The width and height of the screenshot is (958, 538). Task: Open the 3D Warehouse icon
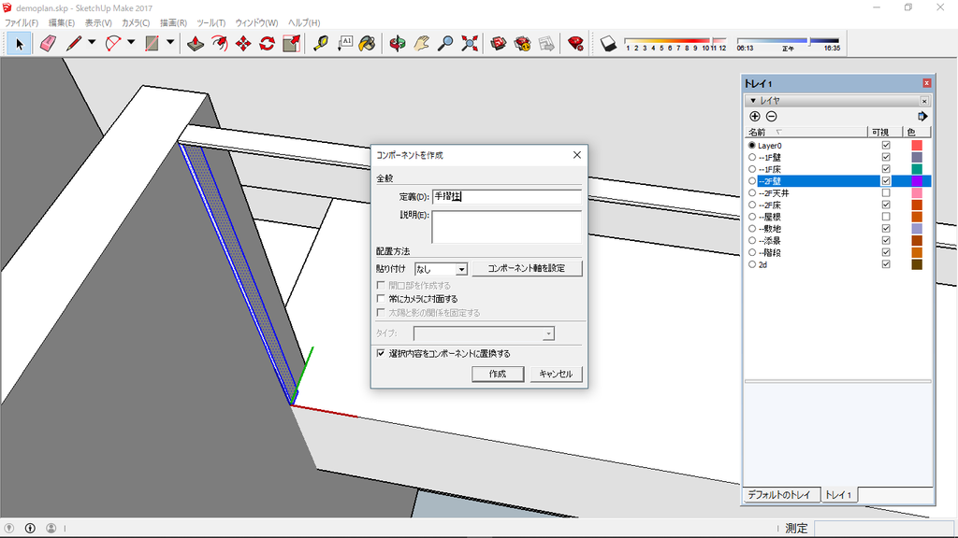(x=499, y=43)
